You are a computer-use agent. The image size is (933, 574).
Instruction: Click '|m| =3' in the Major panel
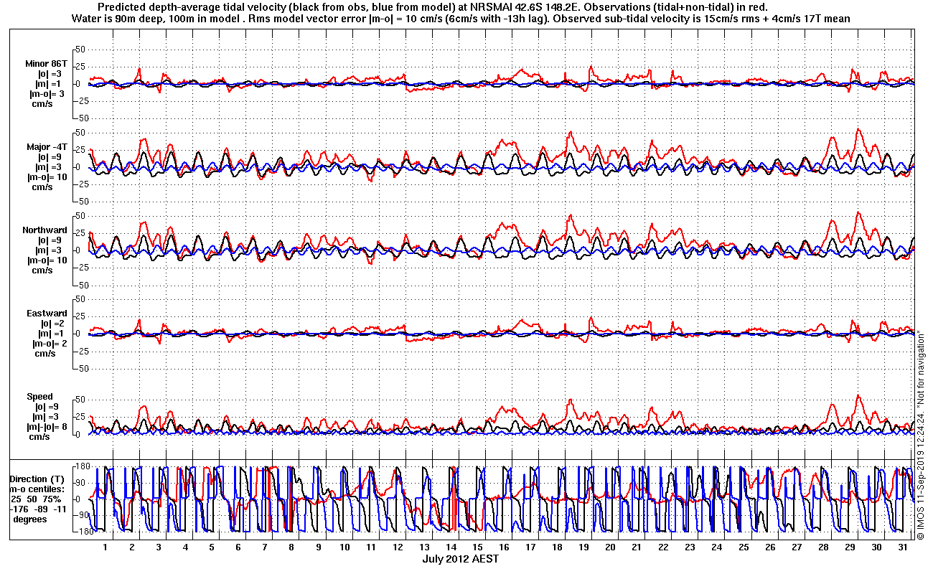[50, 167]
